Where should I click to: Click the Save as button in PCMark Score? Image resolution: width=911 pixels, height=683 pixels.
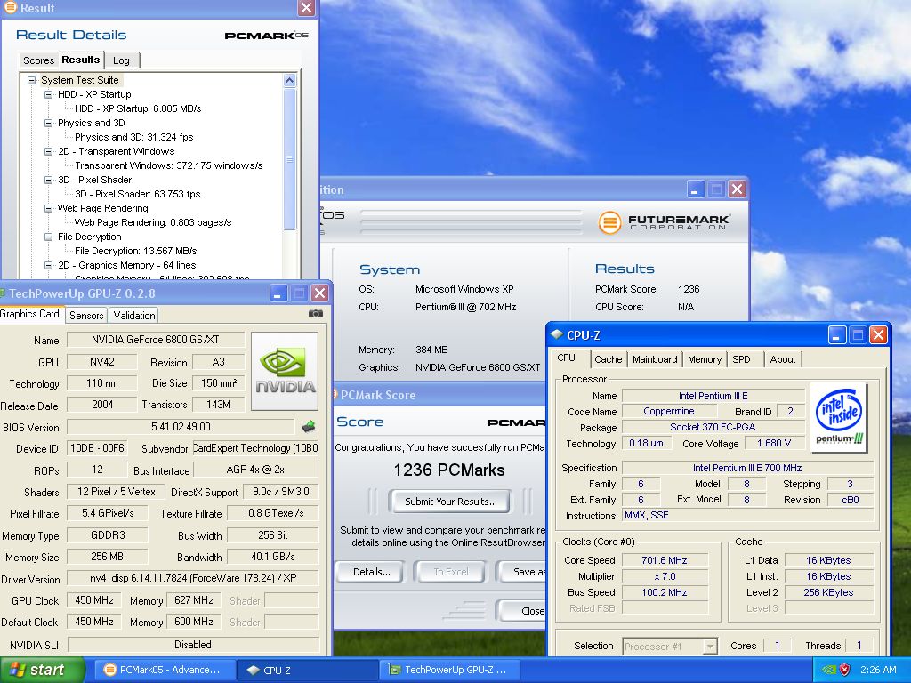(x=521, y=572)
